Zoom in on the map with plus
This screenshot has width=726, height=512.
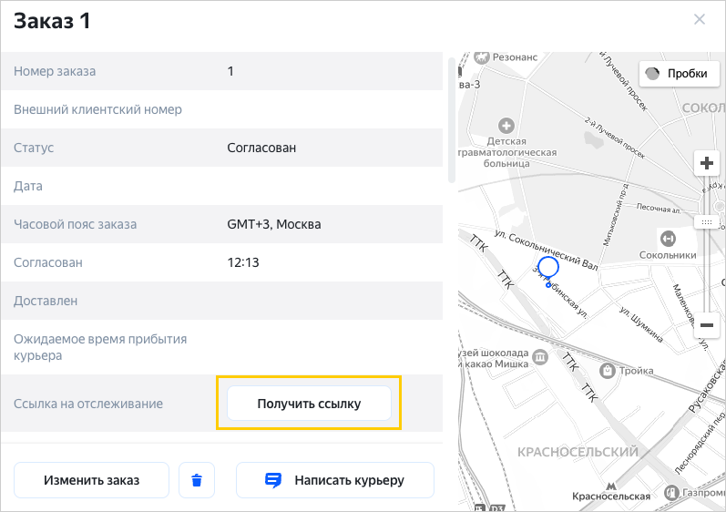(707, 164)
